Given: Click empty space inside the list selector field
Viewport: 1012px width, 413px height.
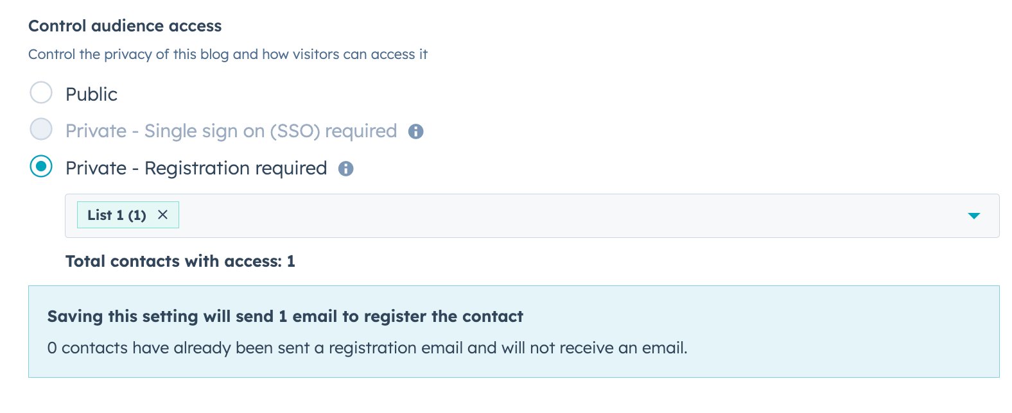Looking at the screenshot, I should click(546, 215).
